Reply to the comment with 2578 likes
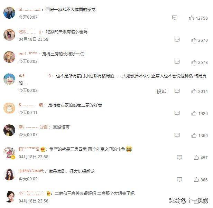The height and width of the screenshot is (208, 213). (177, 62)
